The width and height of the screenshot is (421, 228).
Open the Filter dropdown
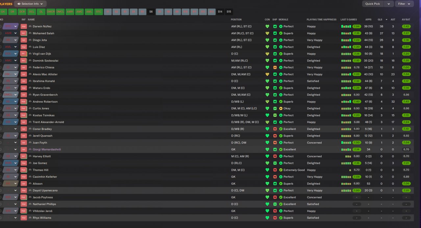point(404,4)
